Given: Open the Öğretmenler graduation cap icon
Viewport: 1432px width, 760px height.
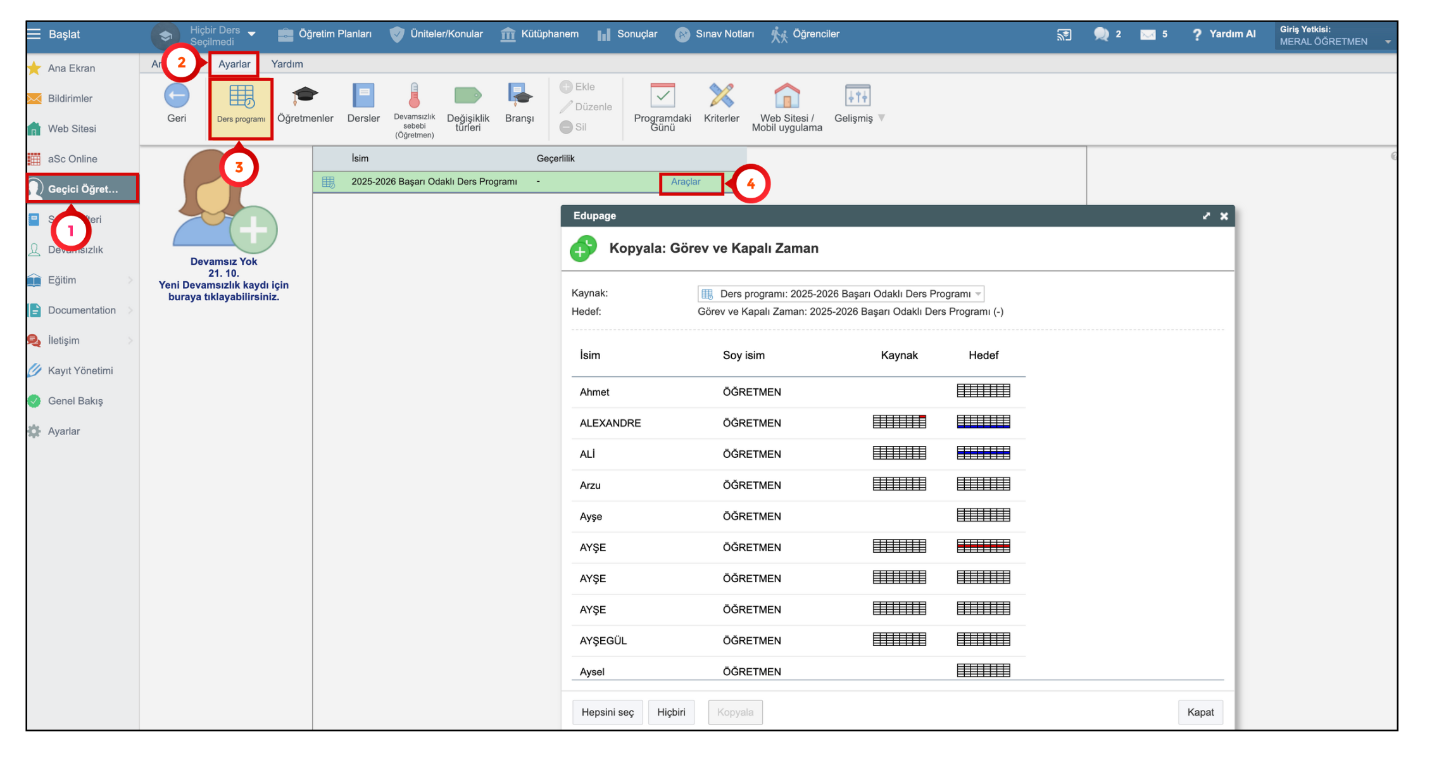Looking at the screenshot, I should [305, 96].
